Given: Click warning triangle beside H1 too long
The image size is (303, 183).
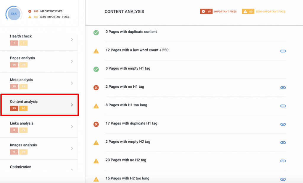Looking at the screenshot, I should tap(96, 106).
